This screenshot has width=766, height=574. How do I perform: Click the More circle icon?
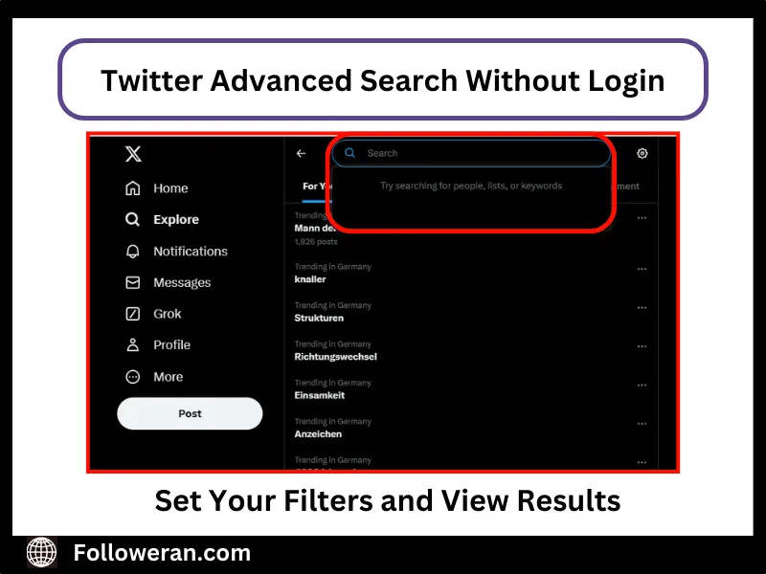point(132,377)
